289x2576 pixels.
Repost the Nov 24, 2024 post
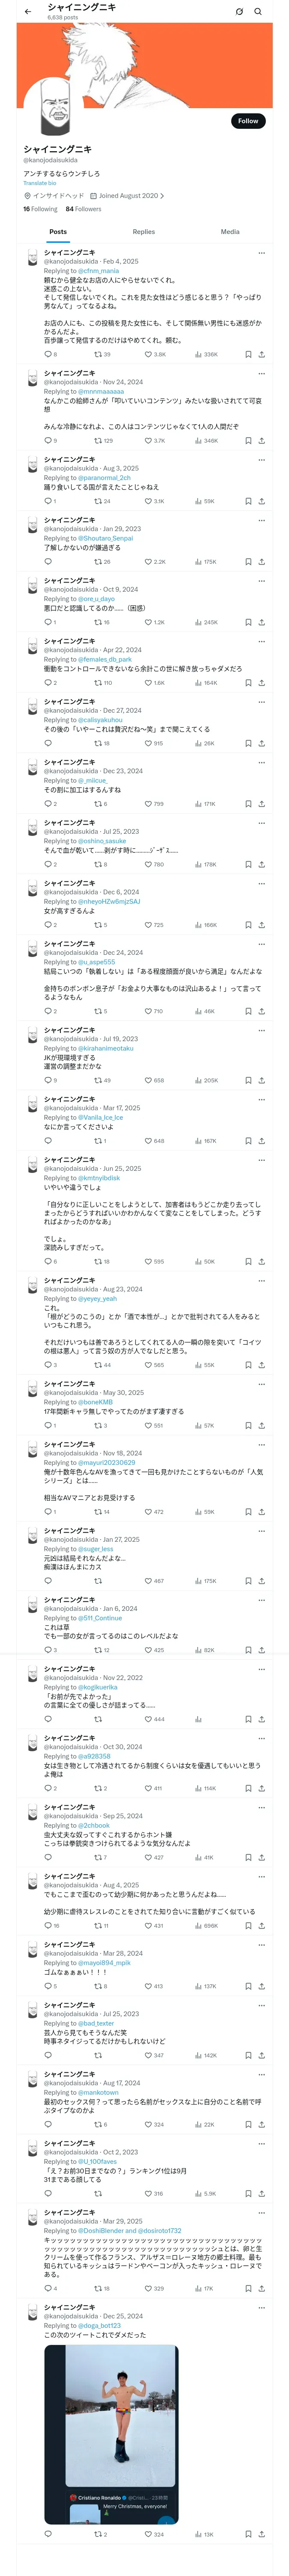pos(98,440)
